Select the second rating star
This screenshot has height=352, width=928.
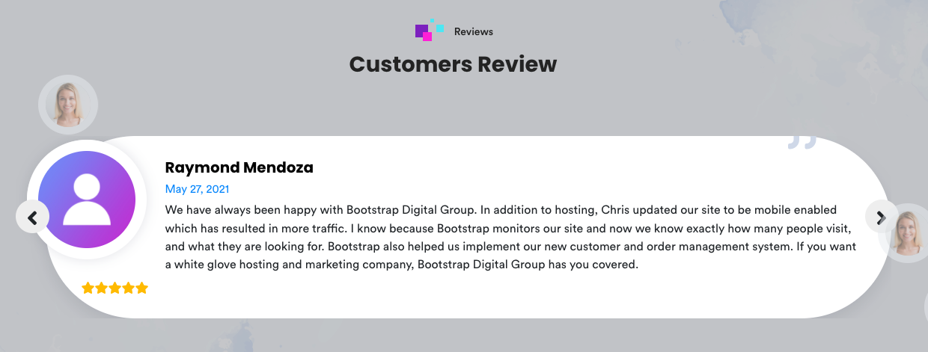pos(102,288)
